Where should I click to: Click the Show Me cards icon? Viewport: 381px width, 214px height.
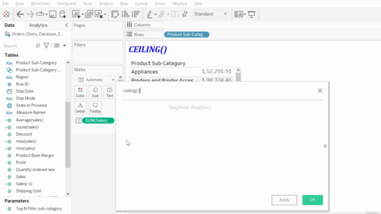[239, 14]
